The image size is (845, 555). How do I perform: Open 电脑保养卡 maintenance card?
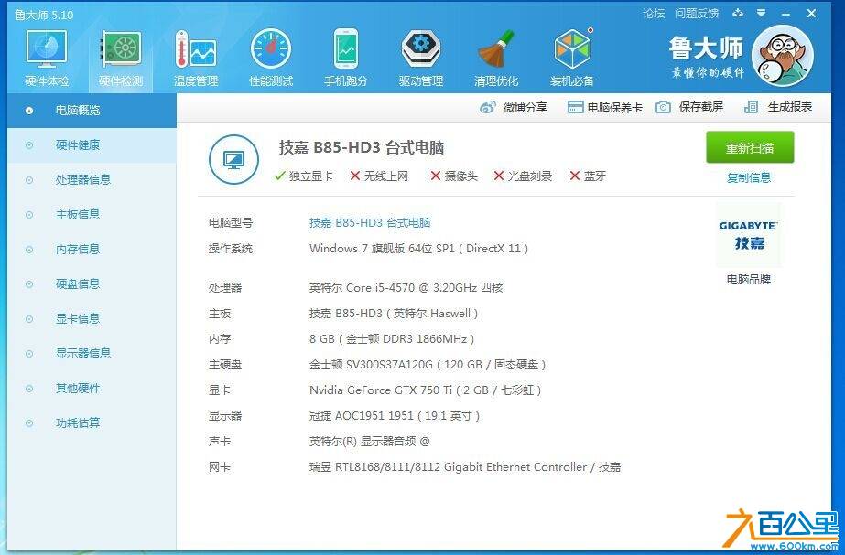[x=605, y=107]
